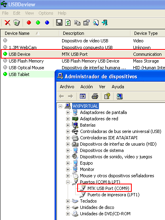Click the show/hide console tree icon

pos(82,96)
